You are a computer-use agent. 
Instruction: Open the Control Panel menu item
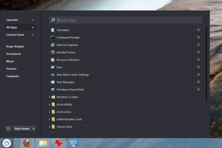20,35
